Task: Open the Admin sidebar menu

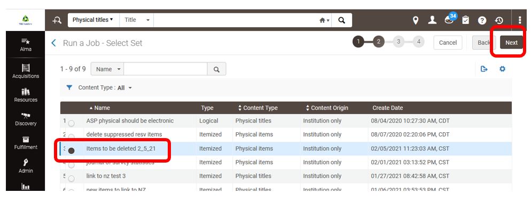Action: [26, 166]
